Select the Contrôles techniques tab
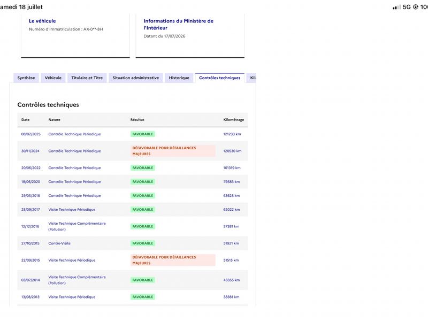Viewport: 428px width, 321px height. pos(220,78)
